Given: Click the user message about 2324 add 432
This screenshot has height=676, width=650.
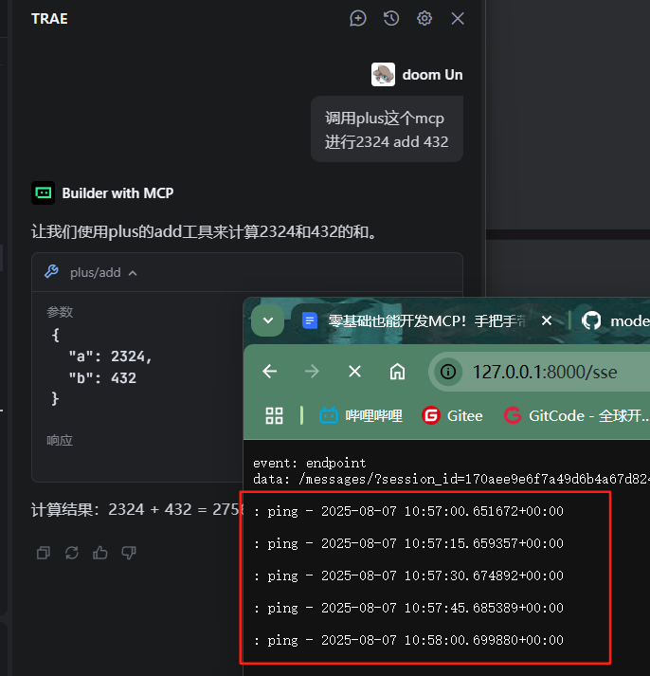Looking at the screenshot, I should click(x=387, y=129).
